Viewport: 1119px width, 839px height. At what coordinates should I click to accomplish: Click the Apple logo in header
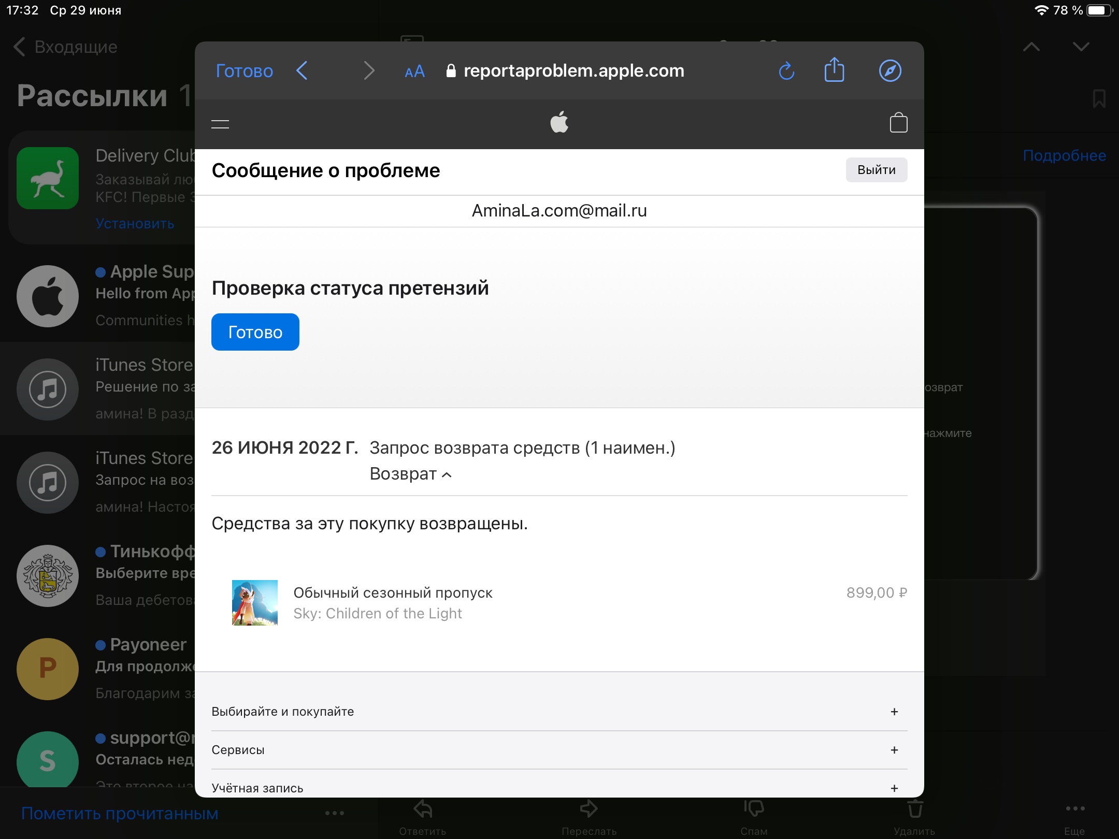click(559, 123)
